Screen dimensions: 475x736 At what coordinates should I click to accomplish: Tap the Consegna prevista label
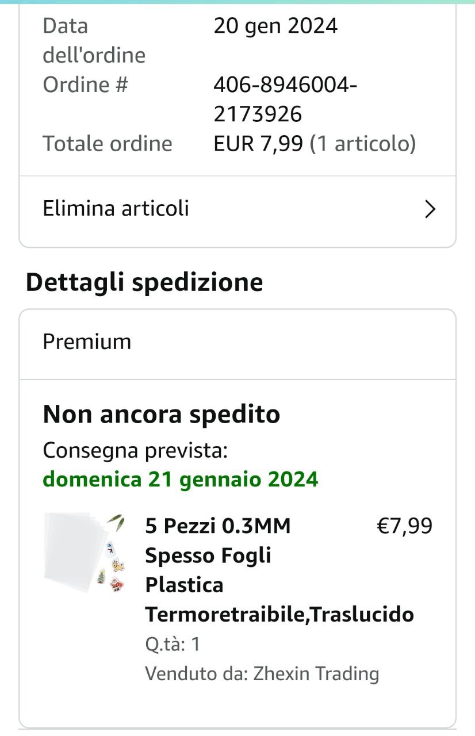pos(135,450)
